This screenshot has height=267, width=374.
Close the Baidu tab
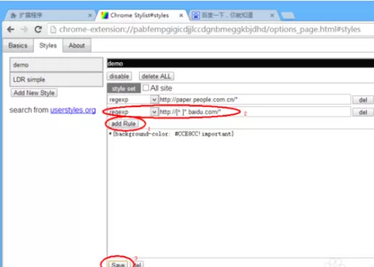tap(272, 15)
